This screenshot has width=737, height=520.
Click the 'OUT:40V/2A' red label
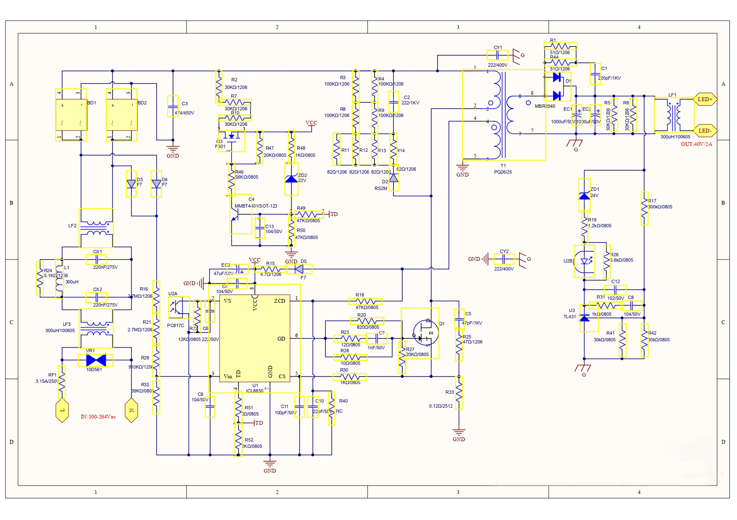click(697, 144)
